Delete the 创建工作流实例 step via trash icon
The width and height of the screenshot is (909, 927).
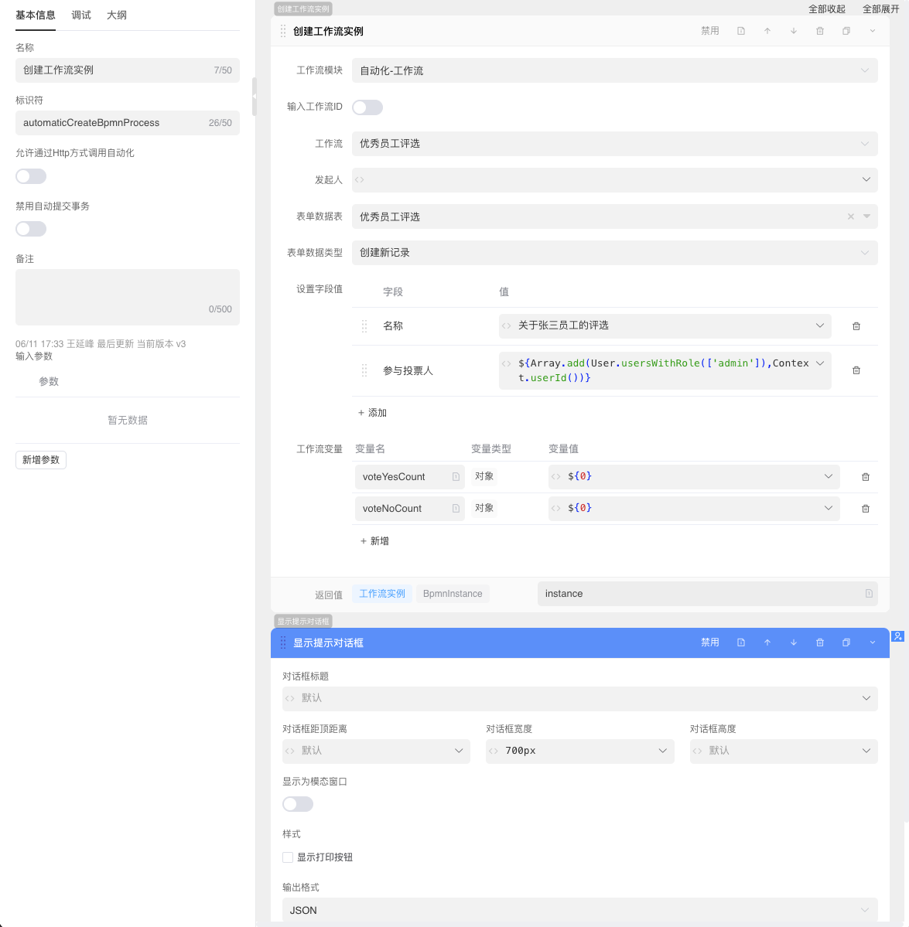click(820, 31)
